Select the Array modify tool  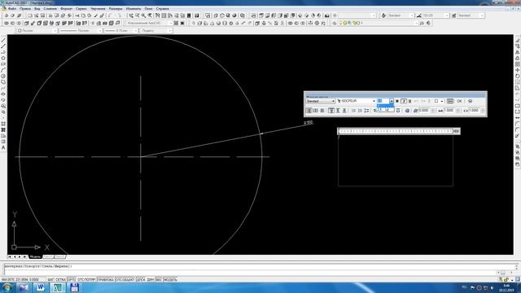[x=518, y=64]
